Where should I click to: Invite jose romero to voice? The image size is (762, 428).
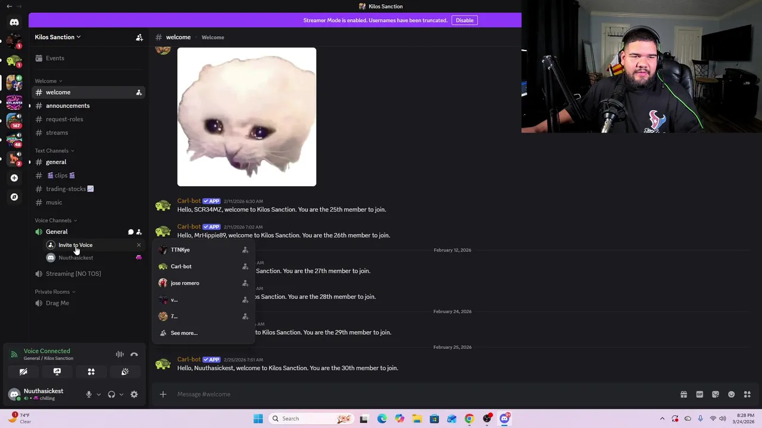[245, 283]
